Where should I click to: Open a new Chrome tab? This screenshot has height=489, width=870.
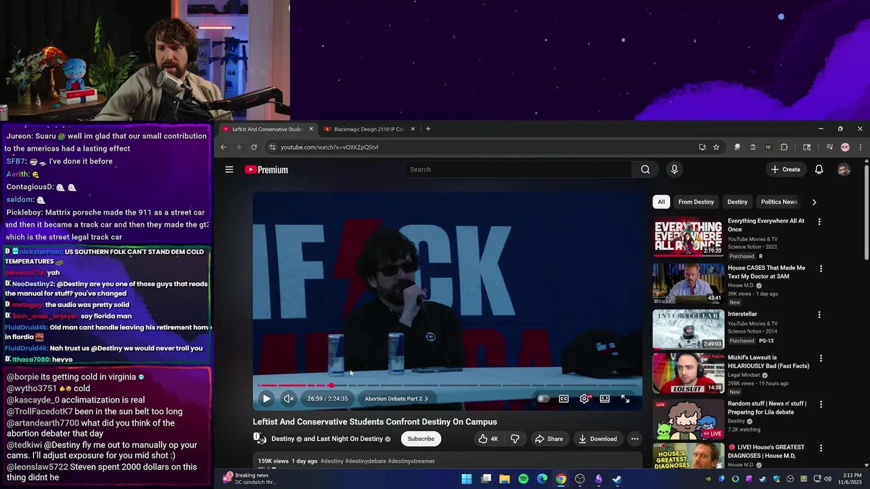428,129
